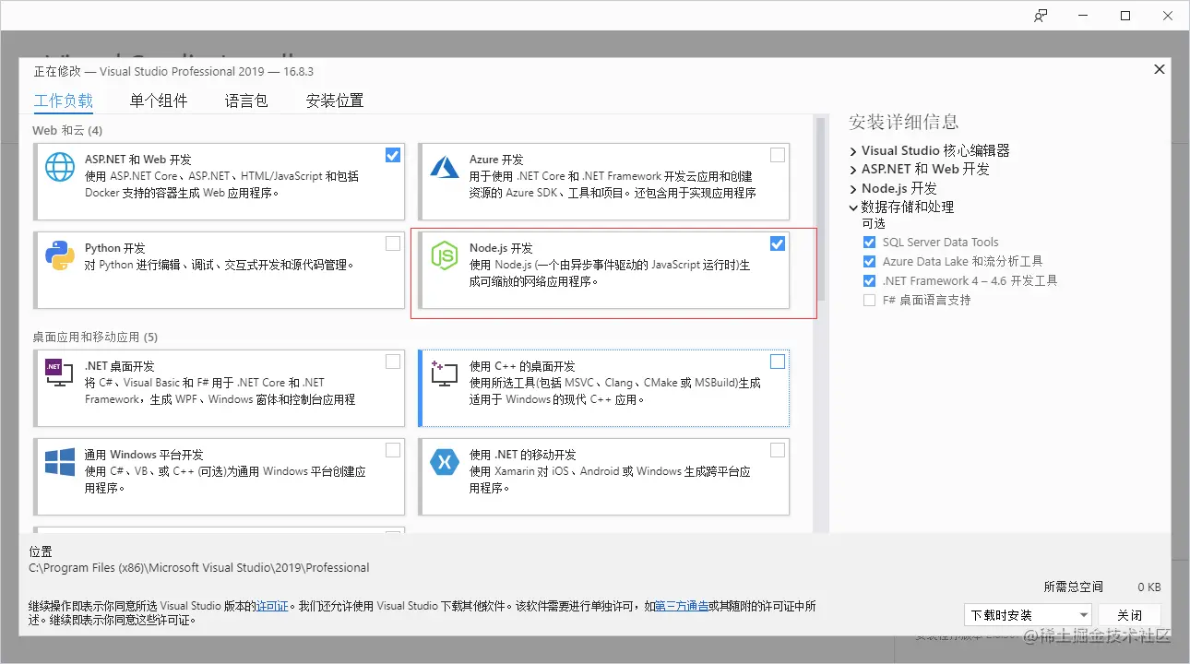The width and height of the screenshot is (1190, 664).
Task: Click the 桌面应用和移动应用 (5) section heading
Action: pos(95,338)
